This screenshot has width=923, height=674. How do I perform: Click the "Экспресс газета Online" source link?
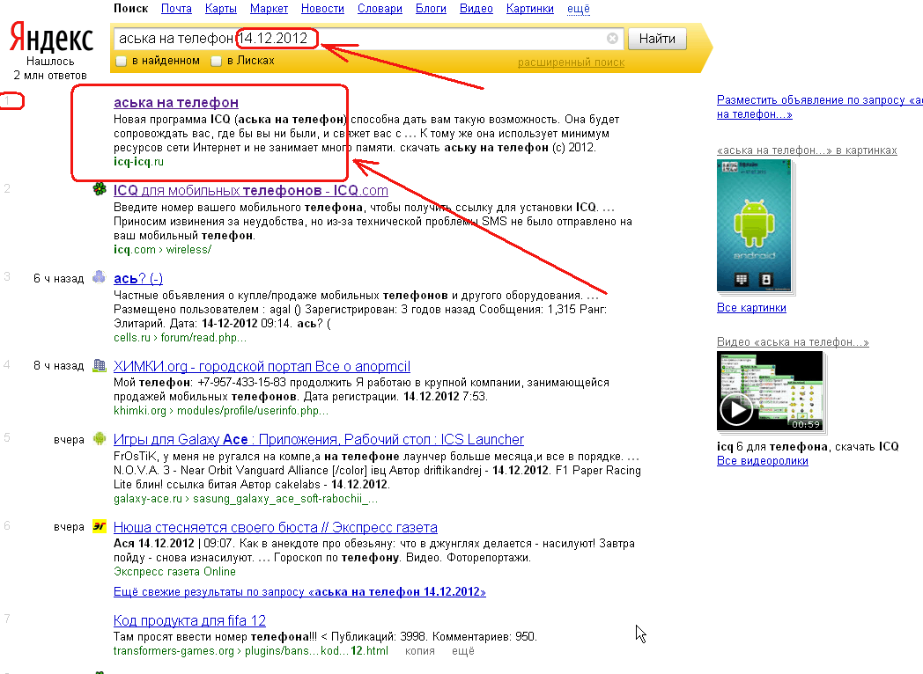click(175, 572)
